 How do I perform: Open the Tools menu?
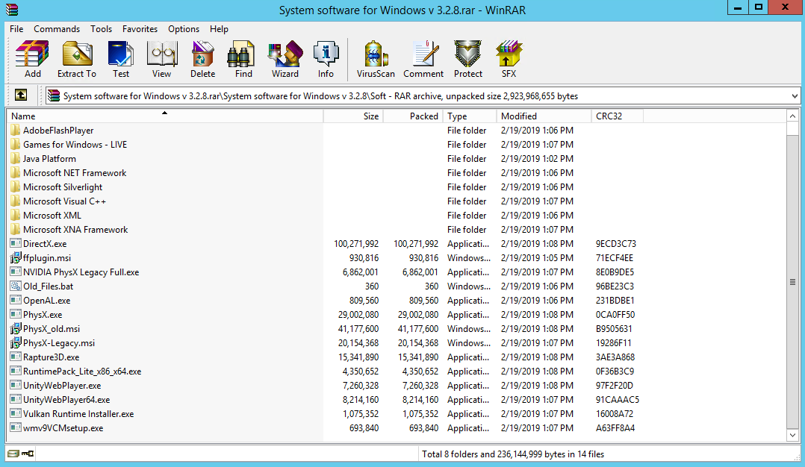(101, 28)
